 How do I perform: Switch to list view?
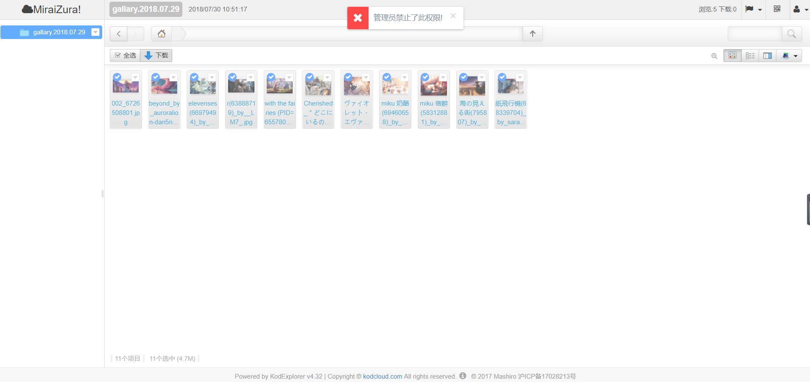tap(750, 56)
